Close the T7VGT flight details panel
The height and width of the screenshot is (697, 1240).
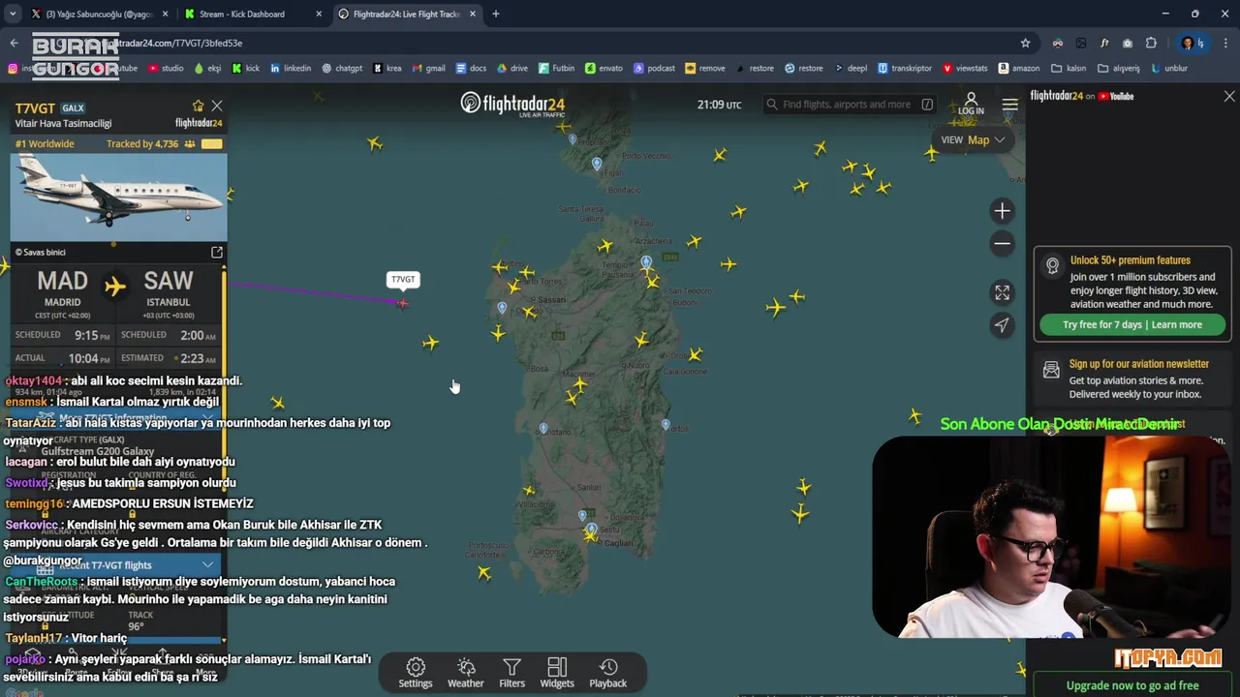[x=217, y=106]
